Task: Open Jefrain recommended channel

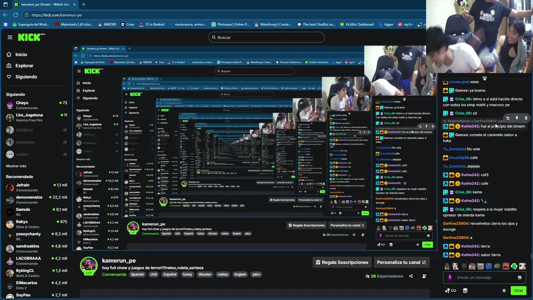Action: click(36, 187)
